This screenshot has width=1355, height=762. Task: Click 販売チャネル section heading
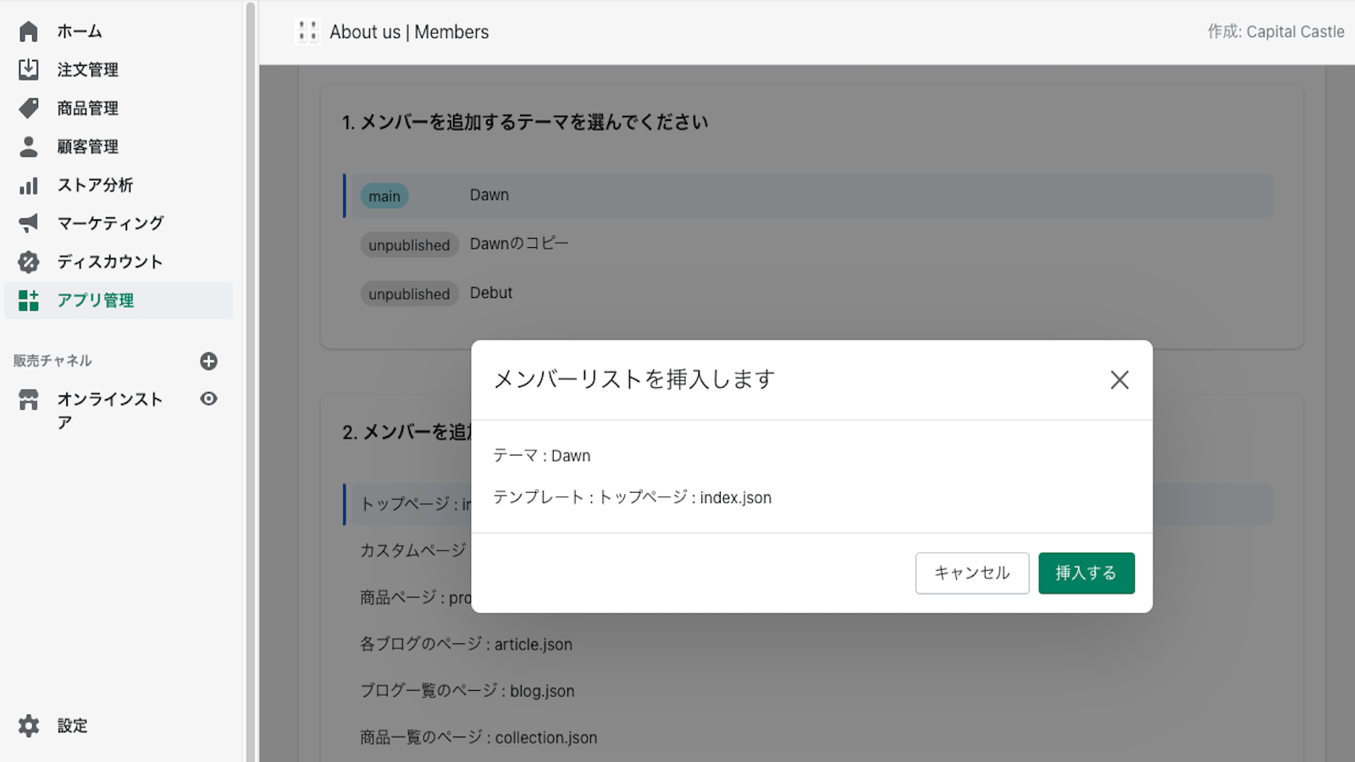tap(53, 361)
